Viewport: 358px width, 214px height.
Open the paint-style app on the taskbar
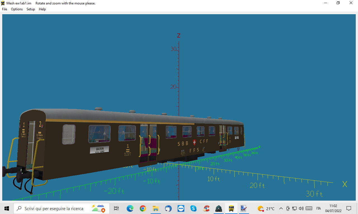click(x=244, y=208)
